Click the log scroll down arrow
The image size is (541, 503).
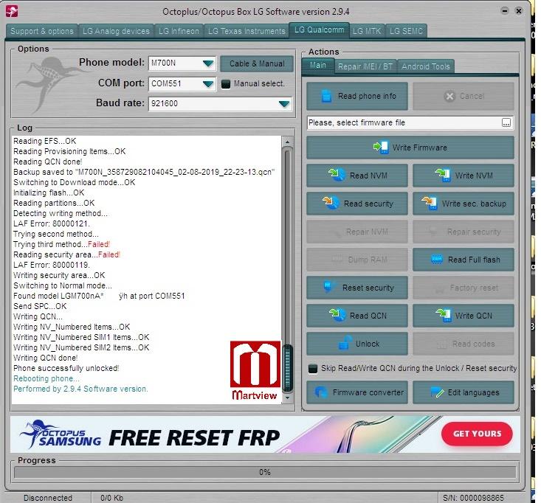click(287, 398)
